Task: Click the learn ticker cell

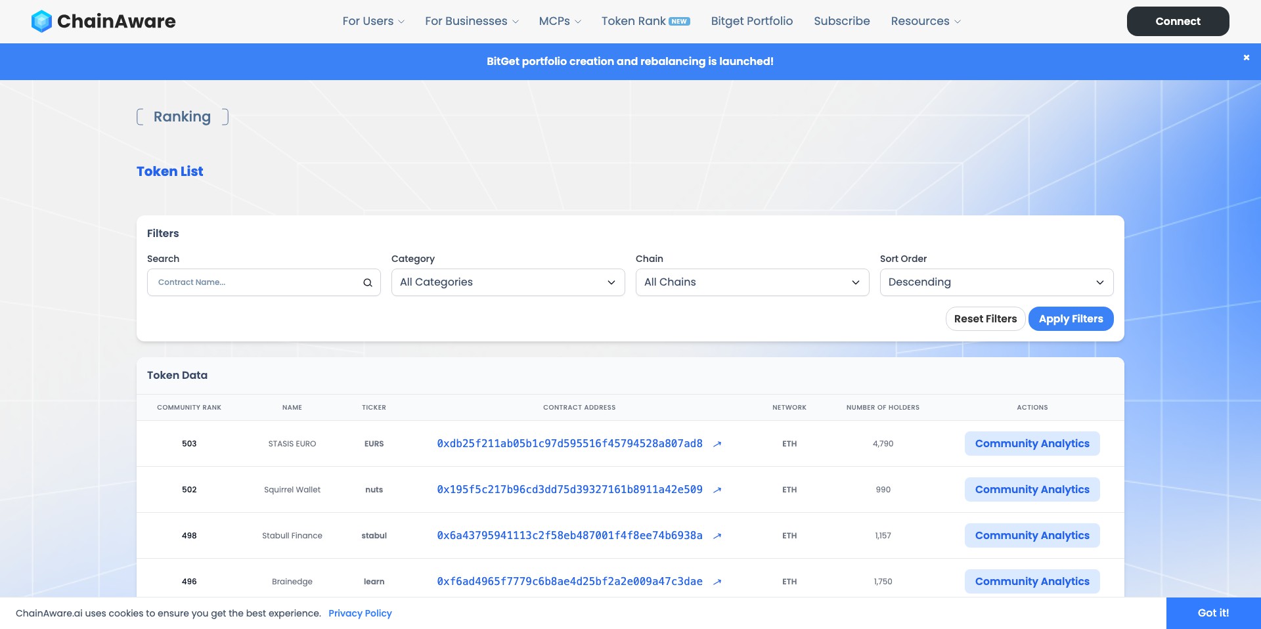Action: (x=374, y=582)
